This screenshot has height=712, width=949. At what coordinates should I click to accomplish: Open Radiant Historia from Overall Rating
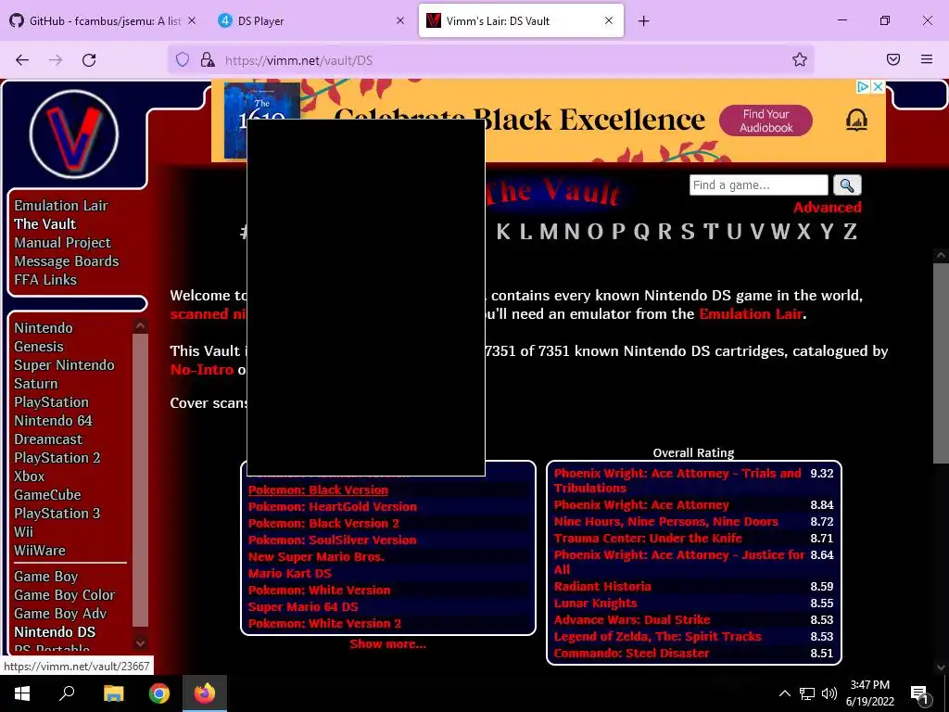tap(602, 587)
